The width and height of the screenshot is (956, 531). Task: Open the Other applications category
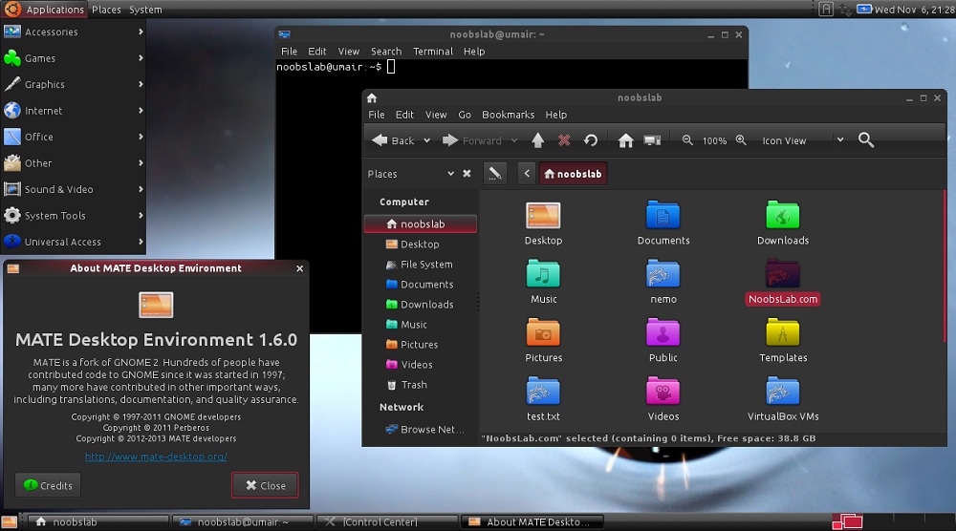pyautogui.click(x=74, y=162)
